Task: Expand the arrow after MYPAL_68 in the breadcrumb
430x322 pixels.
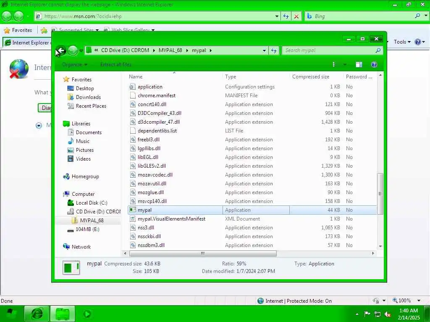Action: coord(187,50)
